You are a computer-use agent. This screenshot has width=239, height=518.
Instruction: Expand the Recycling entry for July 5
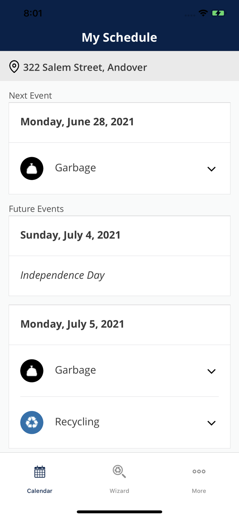coord(212,422)
